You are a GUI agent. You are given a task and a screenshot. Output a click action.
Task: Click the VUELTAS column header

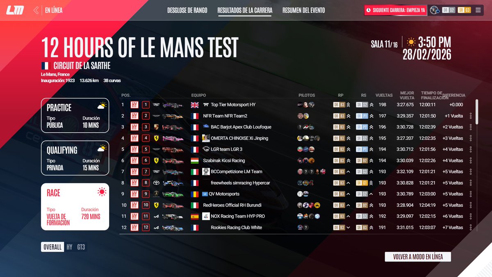[x=384, y=95]
